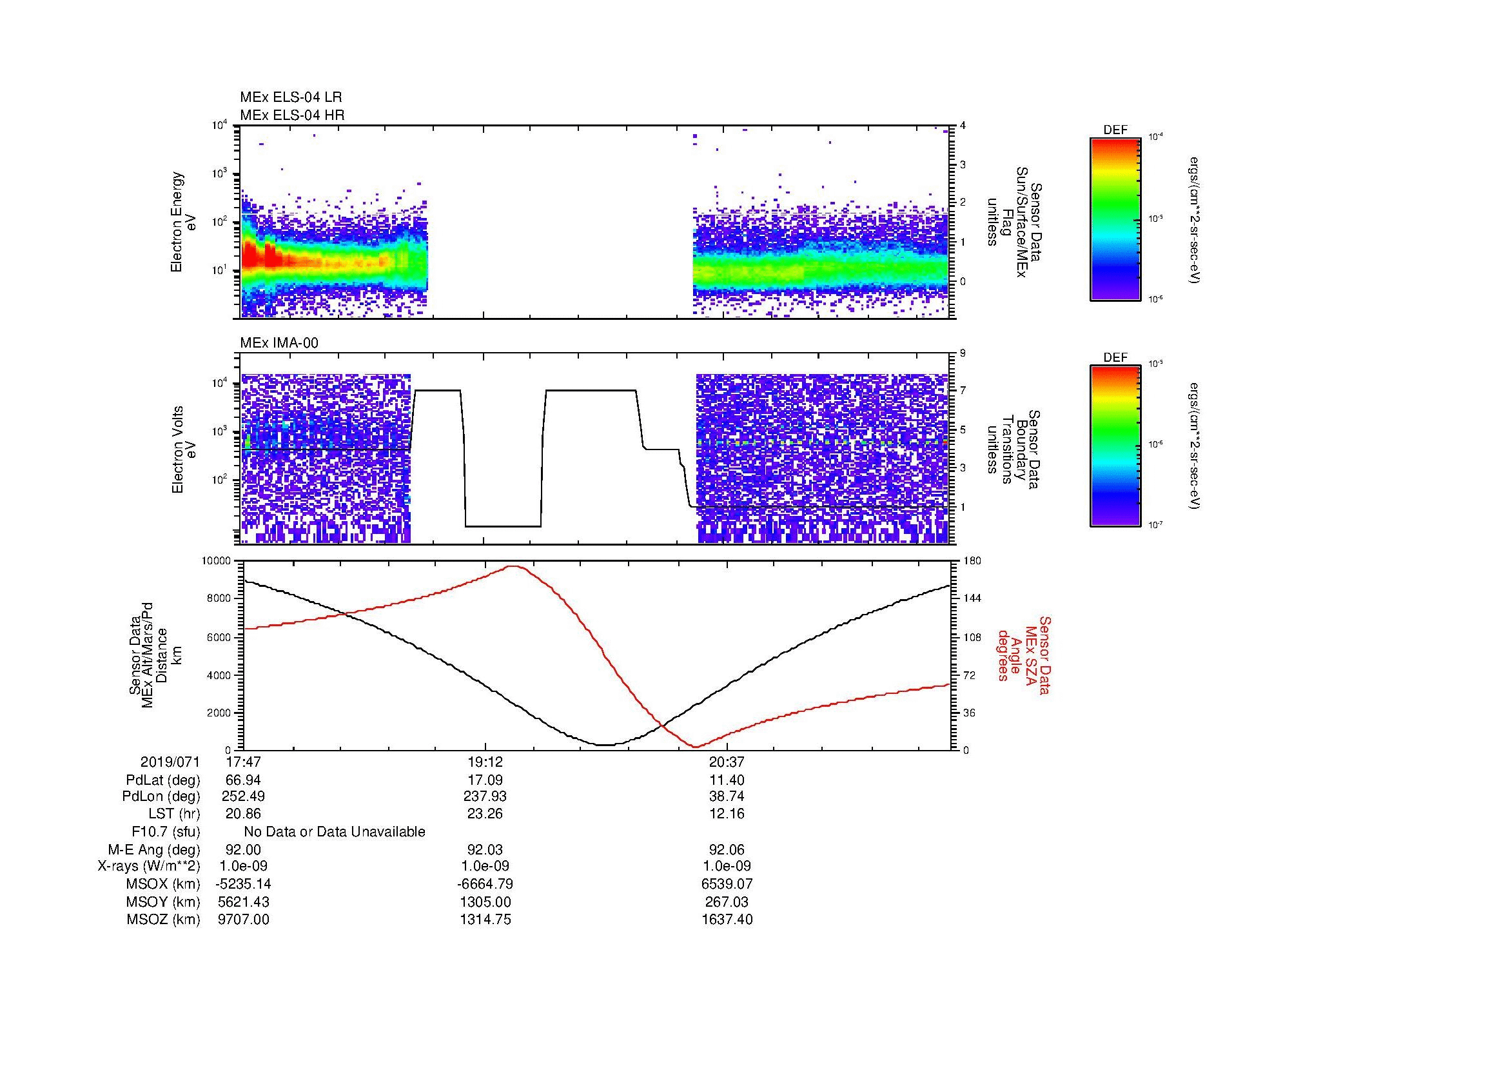Click the MSOY value '1305.00'
Screen dimensions: 1508x1066
pos(485,902)
